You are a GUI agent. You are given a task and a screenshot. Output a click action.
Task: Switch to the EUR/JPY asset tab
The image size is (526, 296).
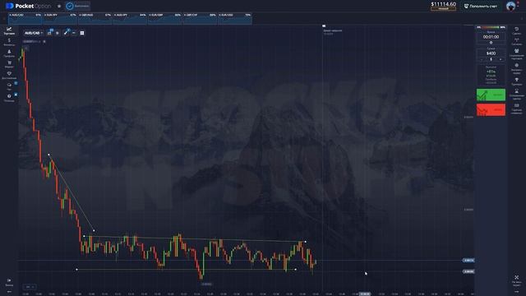pos(60,19)
